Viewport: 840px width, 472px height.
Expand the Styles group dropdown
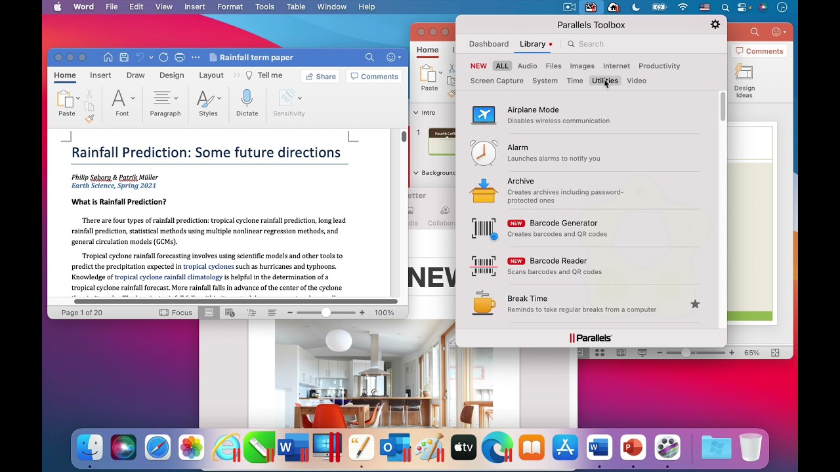[219, 98]
